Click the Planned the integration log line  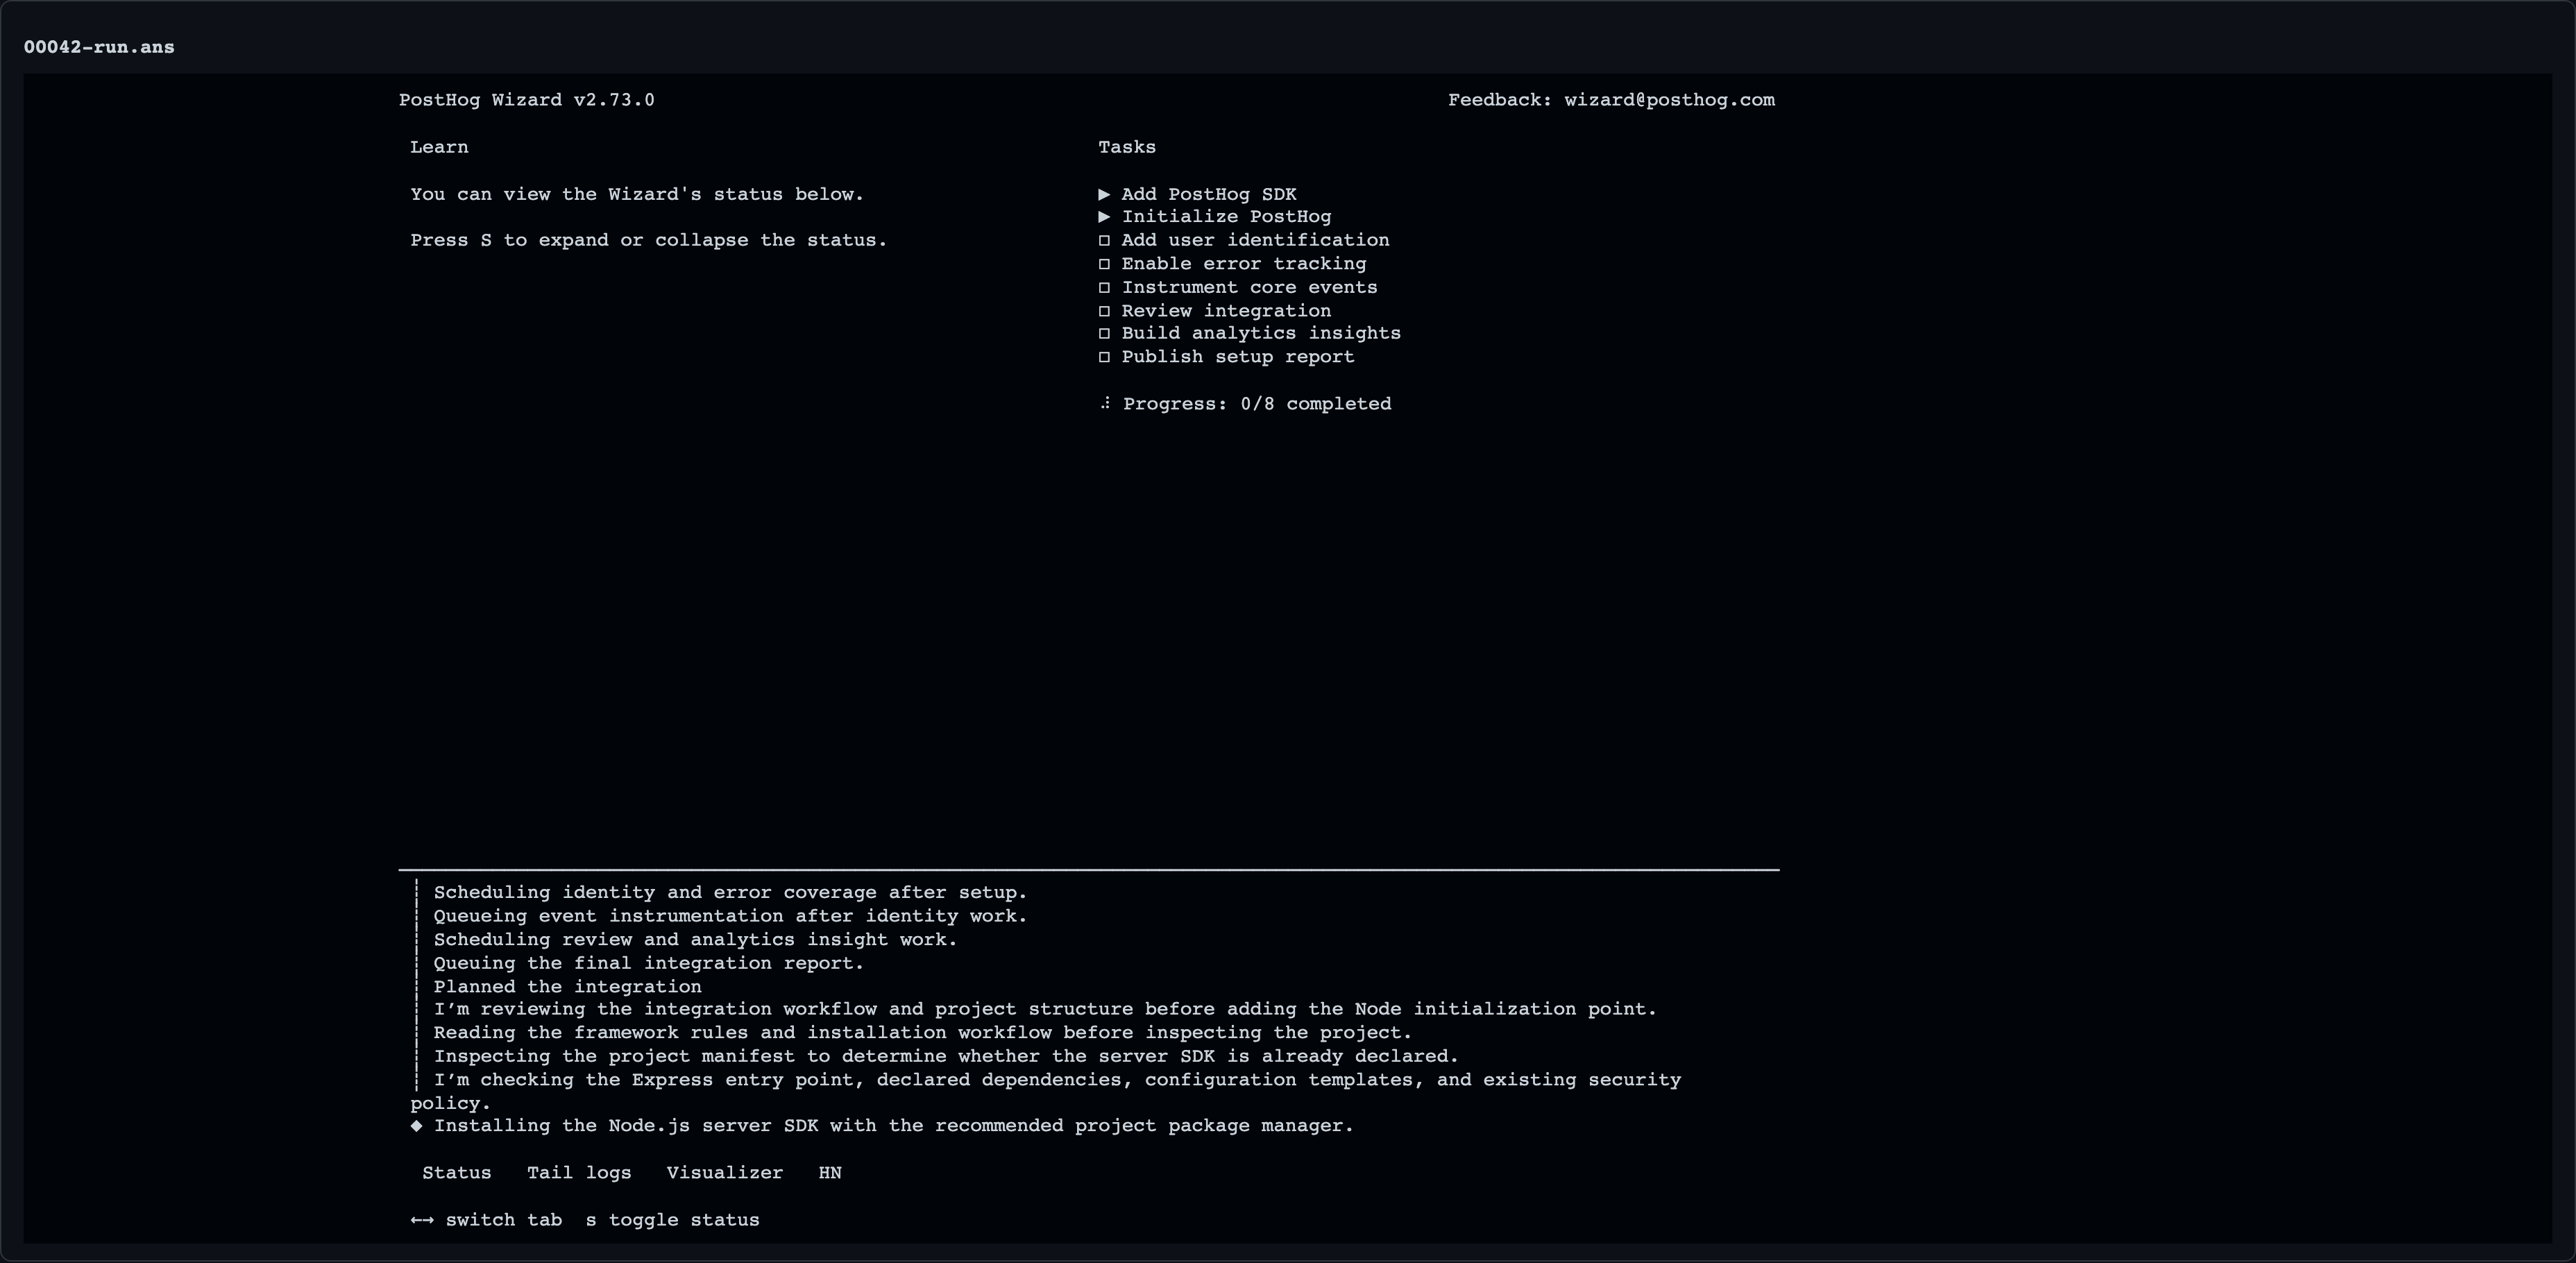[567, 987]
